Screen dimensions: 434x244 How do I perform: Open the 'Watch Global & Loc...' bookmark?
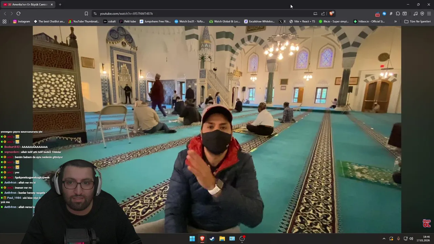[x=225, y=21]
